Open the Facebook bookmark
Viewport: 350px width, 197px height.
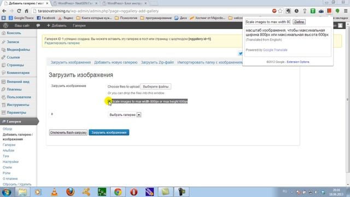(x=46, y=18)
